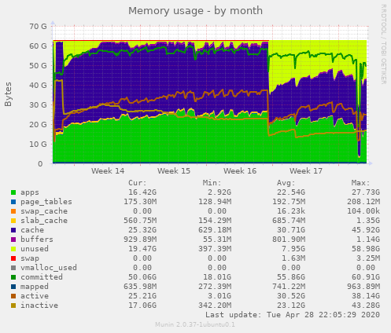
Task: Click the 'Cur:' column header
Action: click(x=138, y=183)
